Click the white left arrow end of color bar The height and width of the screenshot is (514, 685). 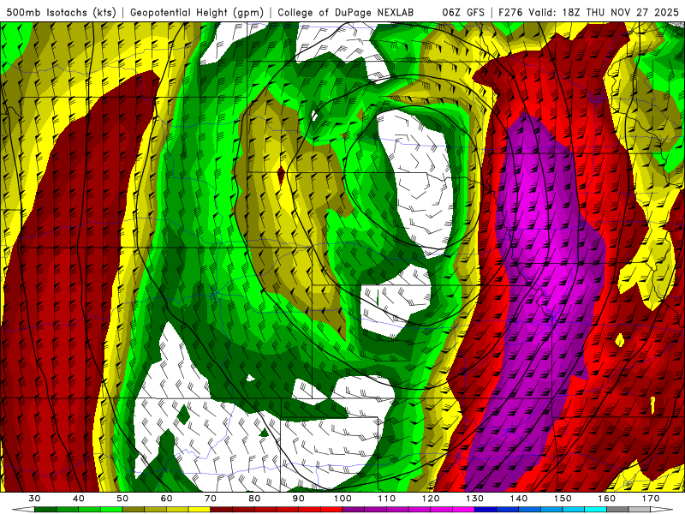click(x=23, y=510)
